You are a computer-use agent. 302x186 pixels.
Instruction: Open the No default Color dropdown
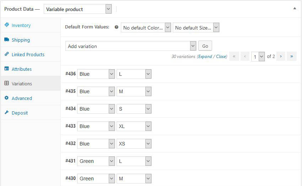146,27
